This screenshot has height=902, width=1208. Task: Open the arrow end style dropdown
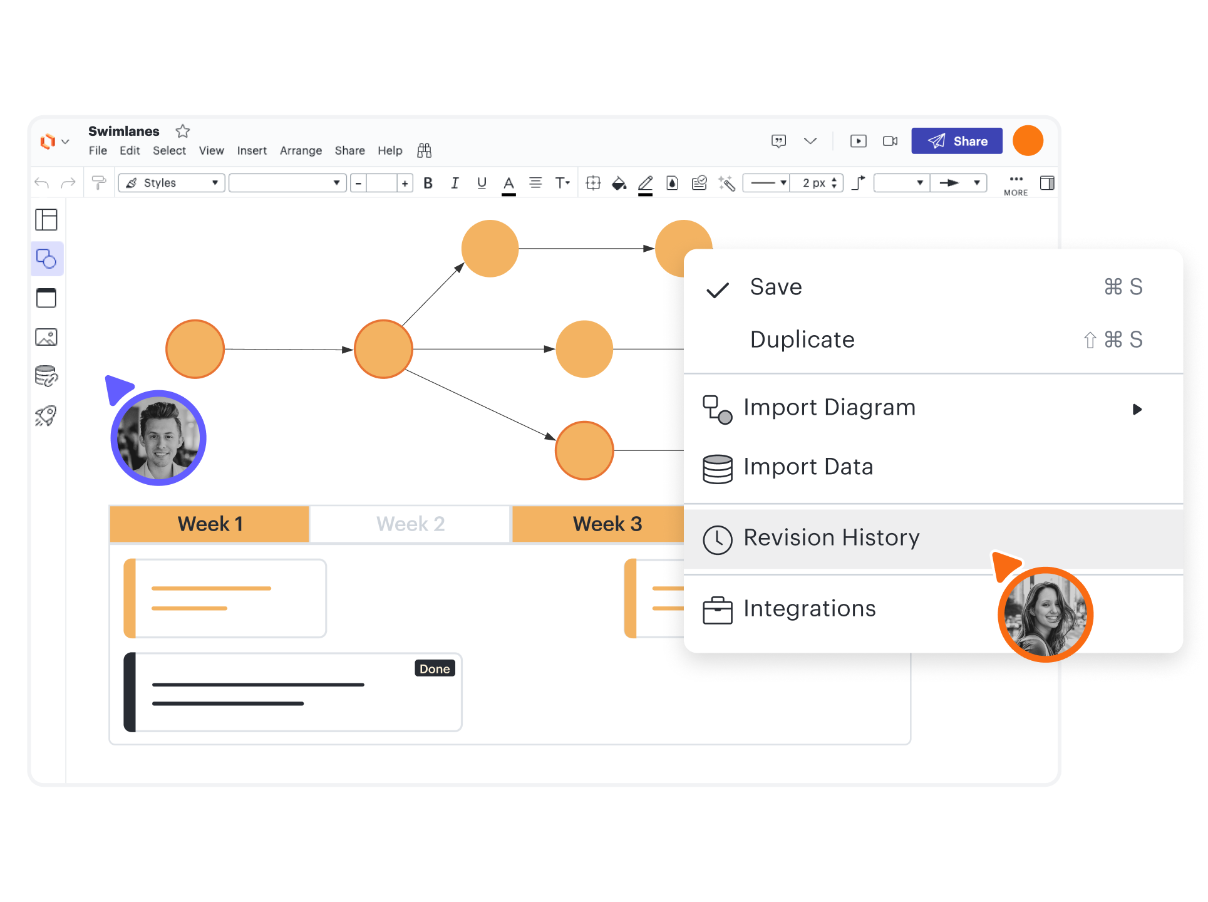click(958, 183)
